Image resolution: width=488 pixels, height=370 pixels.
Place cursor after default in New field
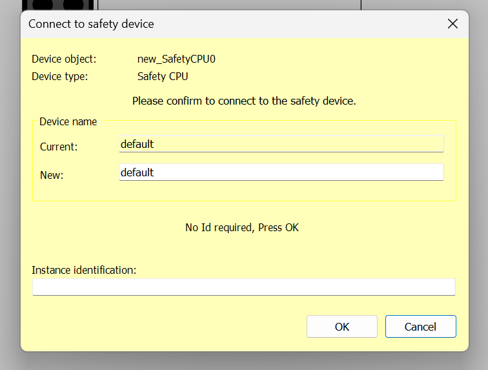155,172
